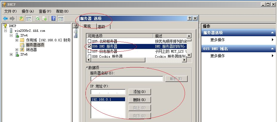Click the Export list toolbar icon

[44, 18]
